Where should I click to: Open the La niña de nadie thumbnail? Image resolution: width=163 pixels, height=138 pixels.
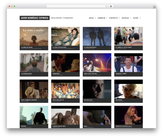tap(34, 36)
